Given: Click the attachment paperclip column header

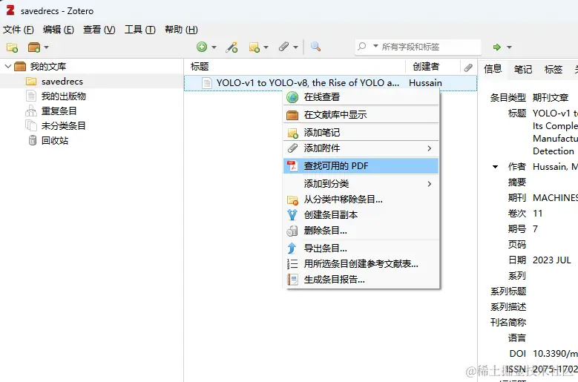Looking at the screenshot, I should point(468,67).
